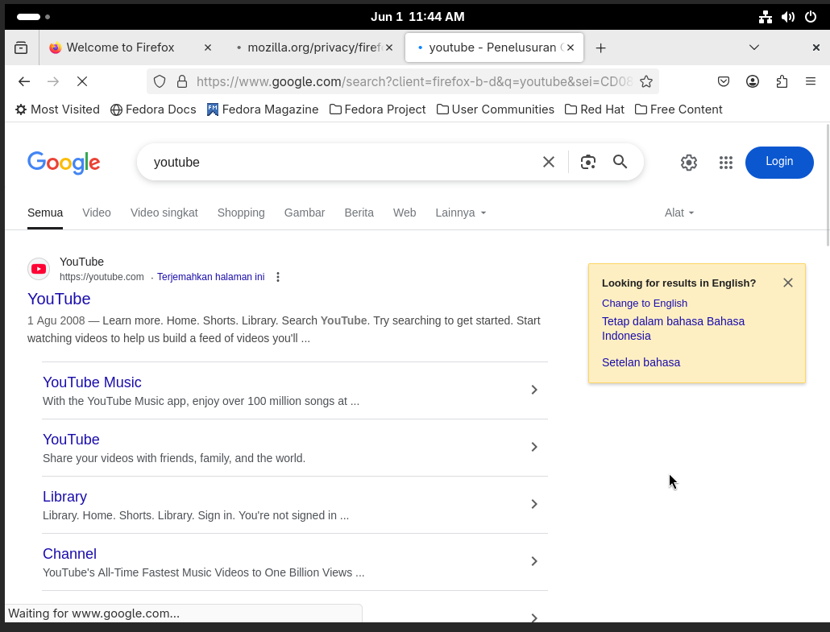Open the power menu icon in top bar
Screen dimensions: 830x632
pyautogui.click(x=811, y=17)
